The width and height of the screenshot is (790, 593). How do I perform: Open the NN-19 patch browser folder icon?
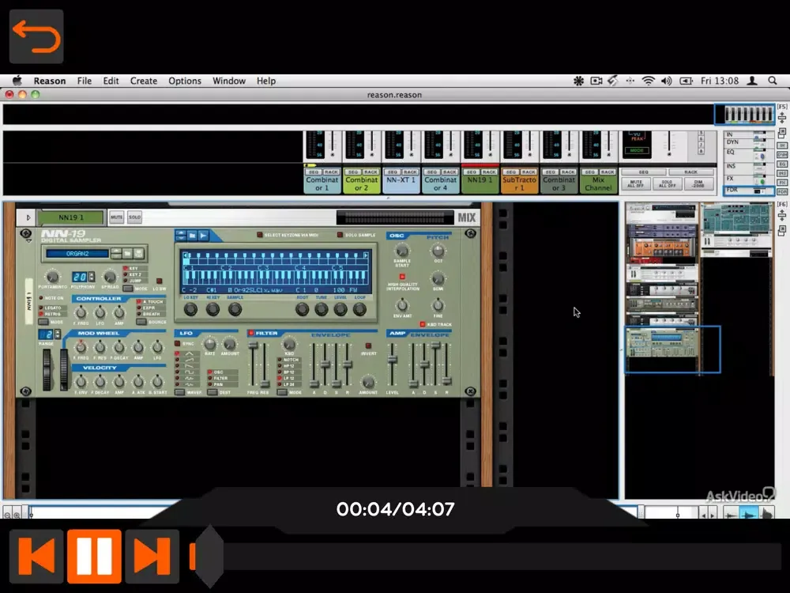(127, 253)
